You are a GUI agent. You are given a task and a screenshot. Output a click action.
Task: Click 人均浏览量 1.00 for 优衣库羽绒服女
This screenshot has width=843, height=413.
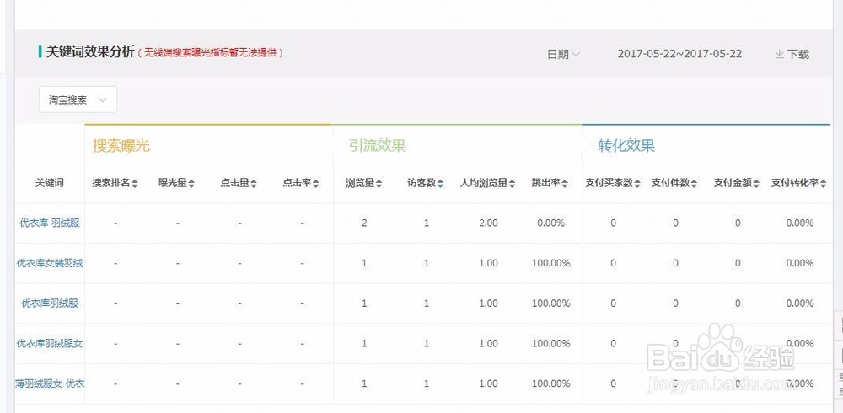point(488,343)
